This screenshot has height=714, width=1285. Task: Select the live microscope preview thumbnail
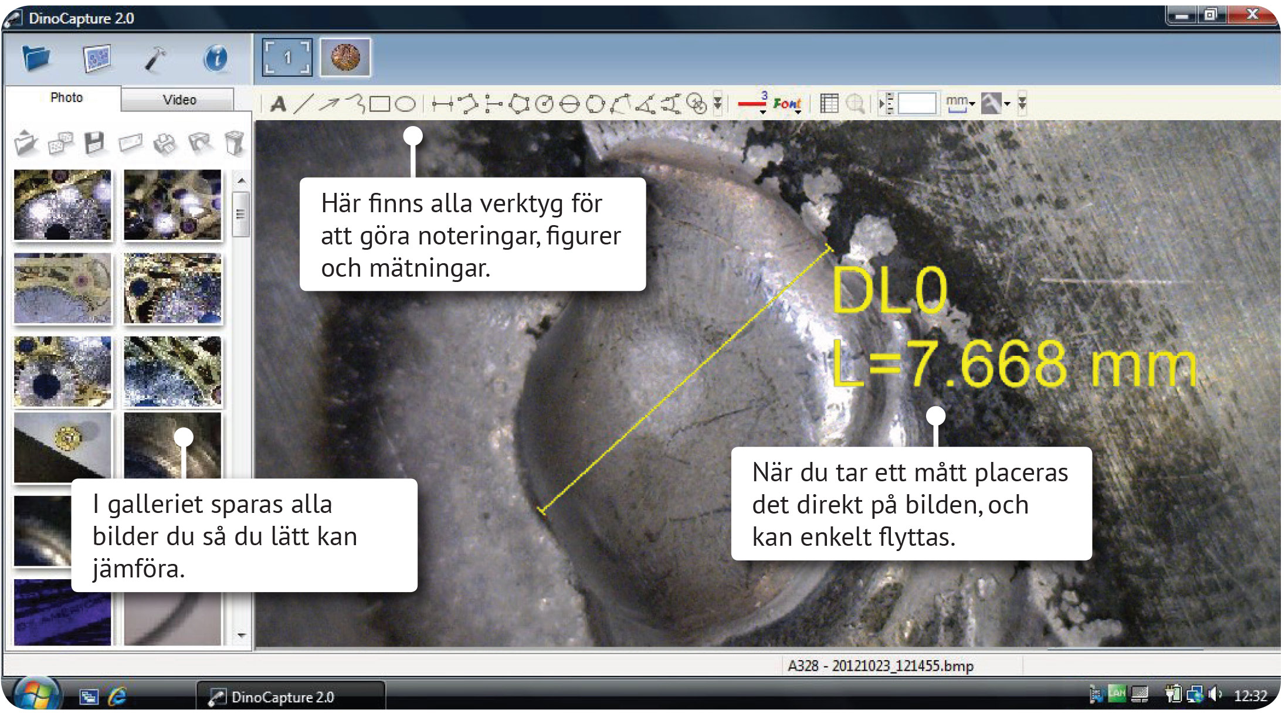click(x=345, y=57)
